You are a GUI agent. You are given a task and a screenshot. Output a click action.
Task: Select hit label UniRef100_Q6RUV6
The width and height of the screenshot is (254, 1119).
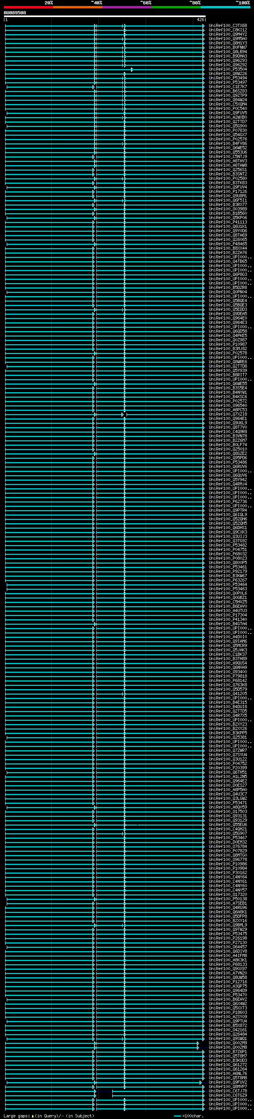pos(228,467)
